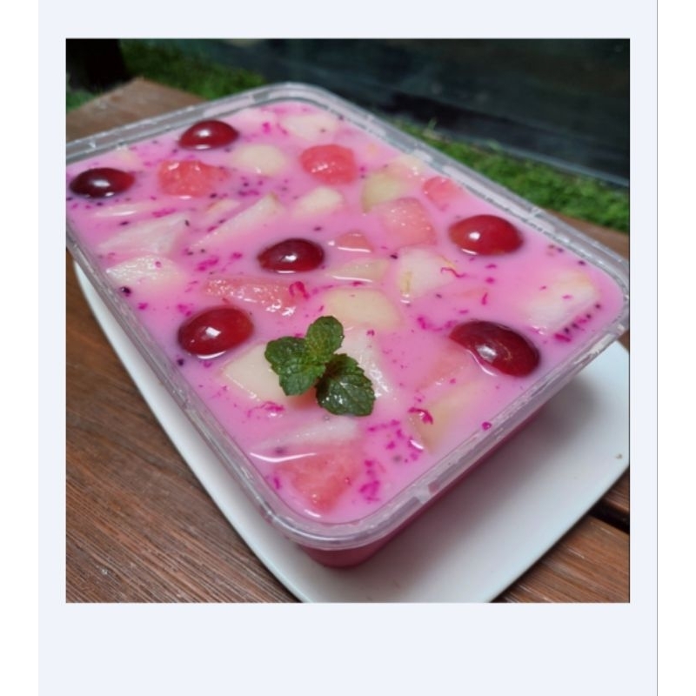696x696 pixels.
Task: Tap the dark grape nearest the white plate
Action: coord(495,347)
